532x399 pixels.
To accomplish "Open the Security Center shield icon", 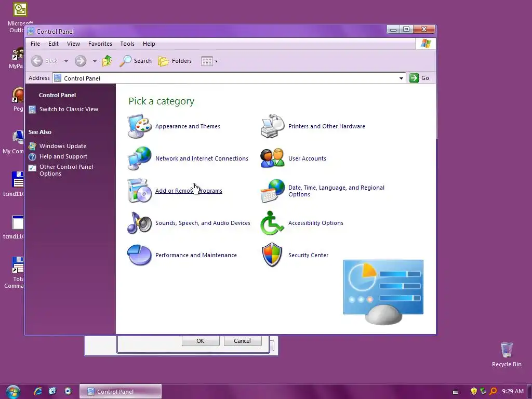I will click(272, 255).
